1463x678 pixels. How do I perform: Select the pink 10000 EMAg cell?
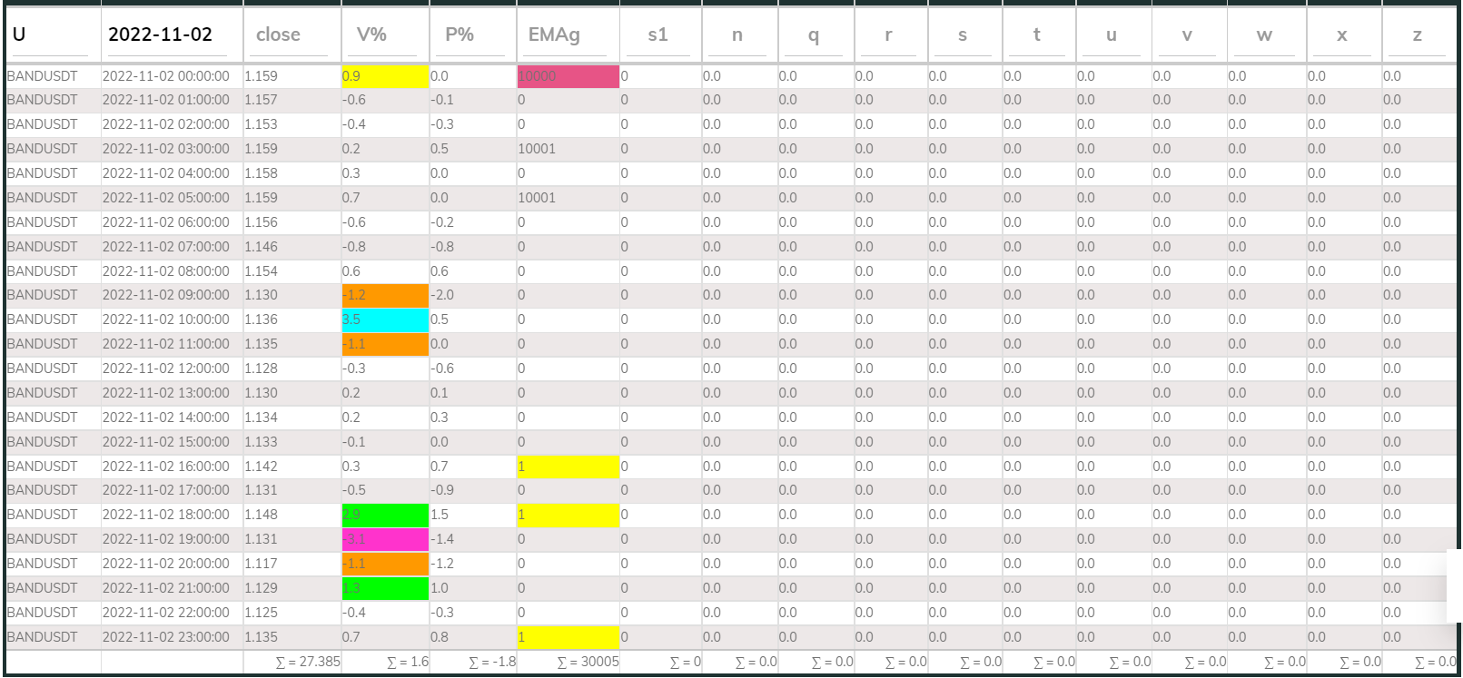568,76
